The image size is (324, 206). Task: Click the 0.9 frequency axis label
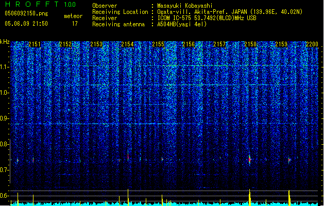(4, 118)
